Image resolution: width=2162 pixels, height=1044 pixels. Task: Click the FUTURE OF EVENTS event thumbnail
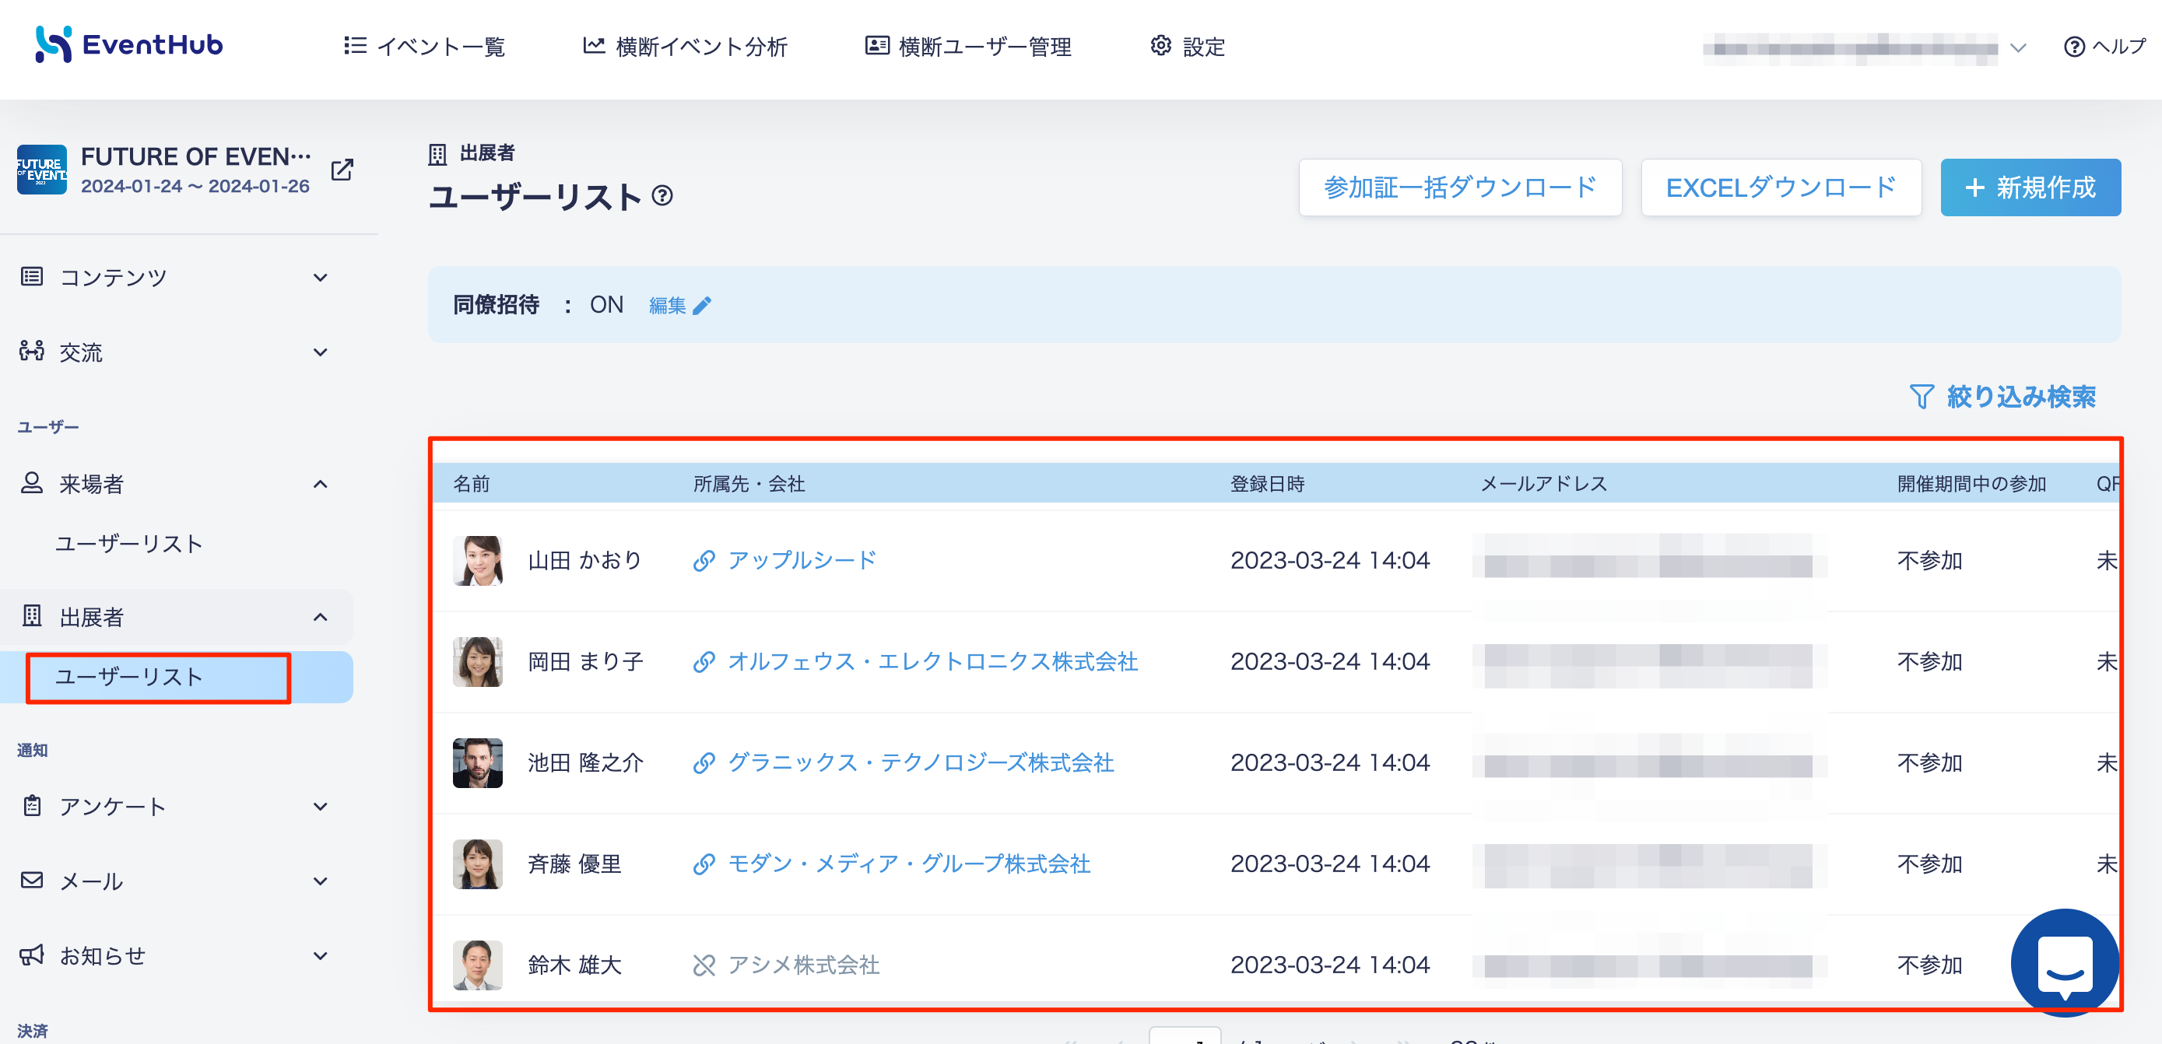click(42, 170)
